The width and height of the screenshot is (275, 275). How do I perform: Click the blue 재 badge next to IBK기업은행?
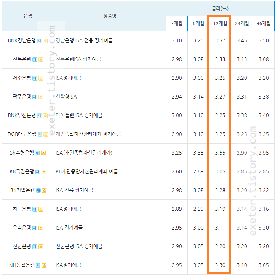[x=38, y=191]
